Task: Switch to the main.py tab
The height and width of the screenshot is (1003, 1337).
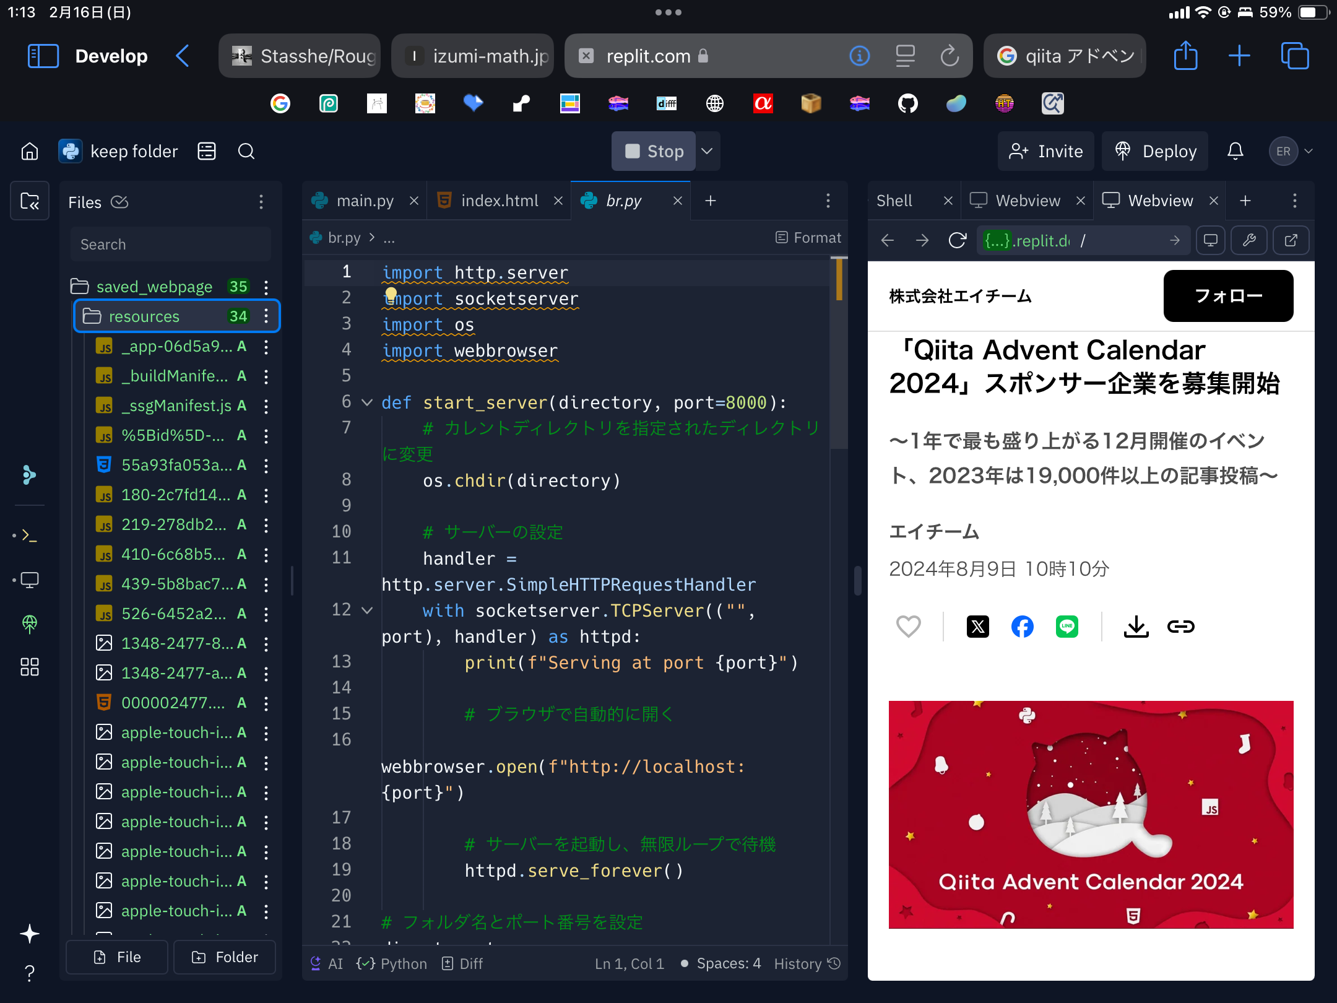Action: pos(365,201)
